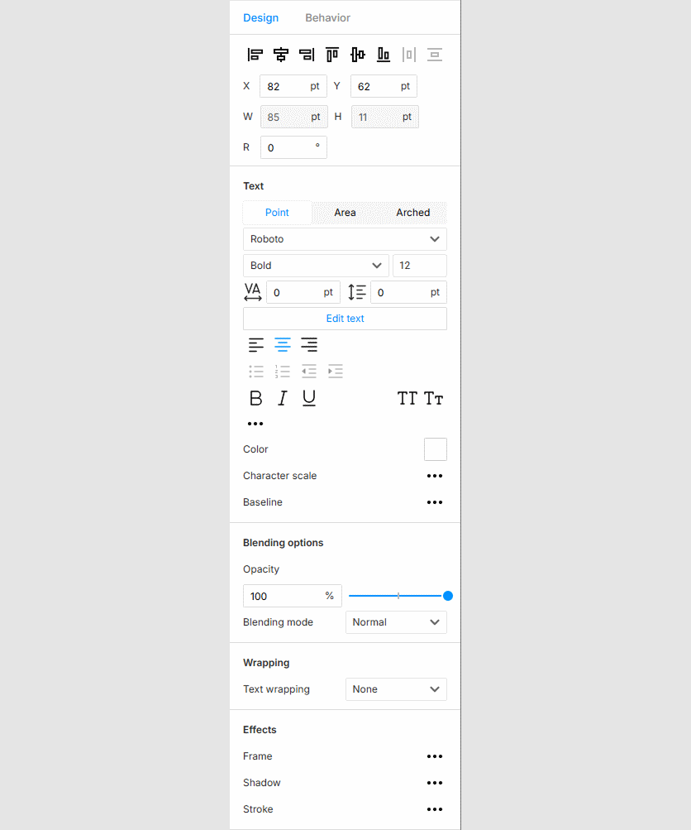Viewport: 691px width, 830px height.
Task: Click the text Color swatch
Action: tap(436, 449)
